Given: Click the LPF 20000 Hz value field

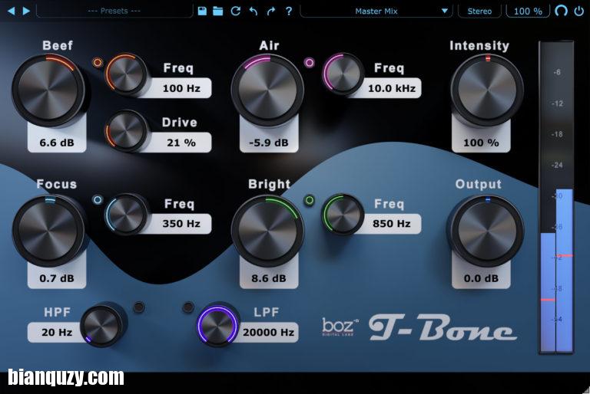Looking at the screenshot, I should click(268, 332).
